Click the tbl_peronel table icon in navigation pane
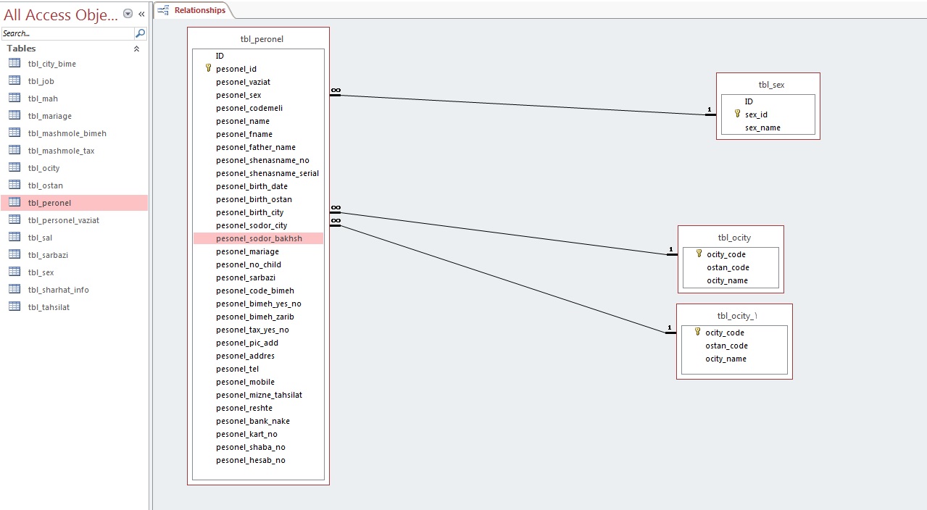The height and width of the screenshot is (510, 927). click(x=14, y=203)
